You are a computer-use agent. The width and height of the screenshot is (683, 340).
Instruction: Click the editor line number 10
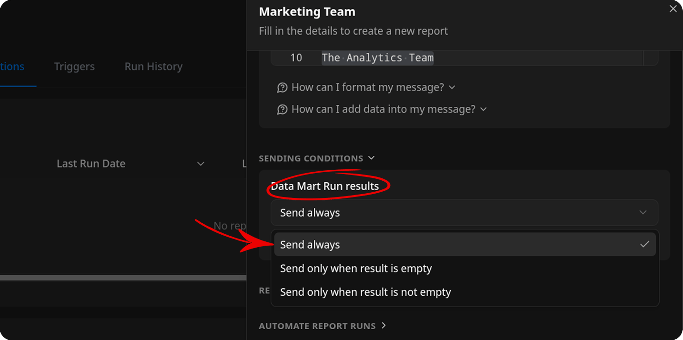pos(296,58)
